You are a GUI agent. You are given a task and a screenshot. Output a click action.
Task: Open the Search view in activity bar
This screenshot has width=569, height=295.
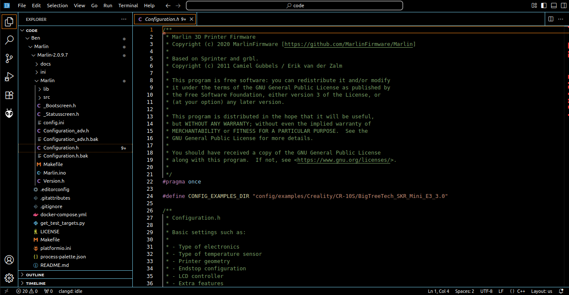9,40
